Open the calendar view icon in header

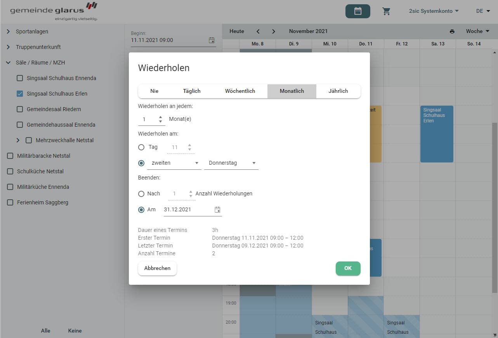pos(357,11)
